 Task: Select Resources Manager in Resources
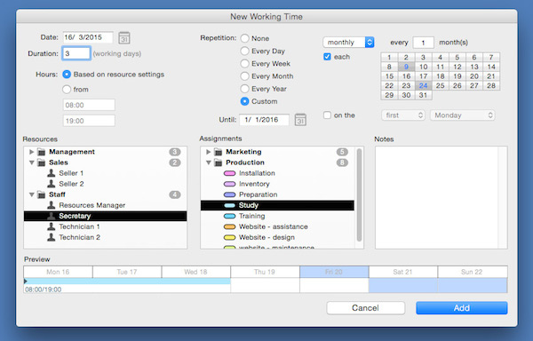tap(106, 205)
